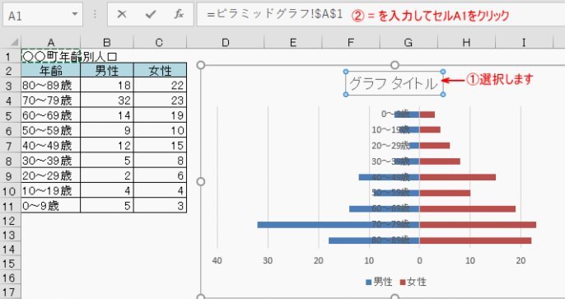Click cell A1 with ○○町年齢別人口
Viewport: 565px width, 299px height.
[x=51, y=56]
